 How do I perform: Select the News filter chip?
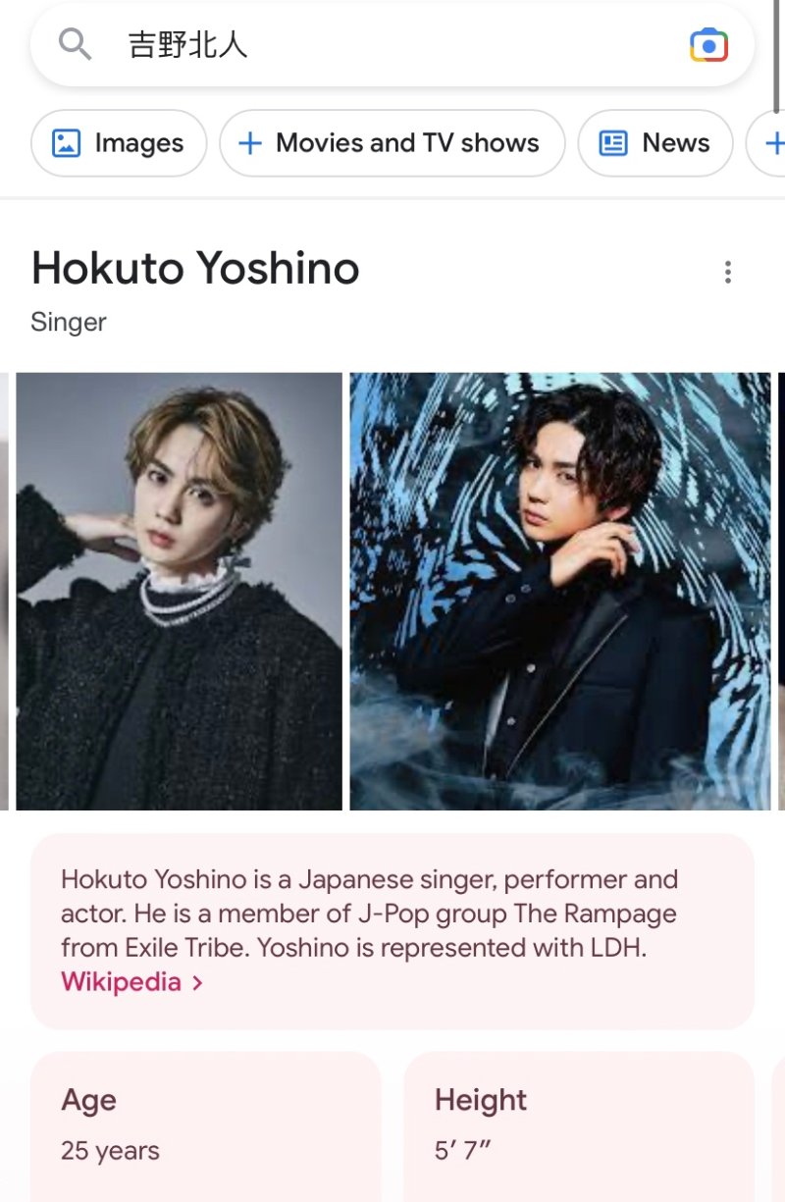point(655,143)
